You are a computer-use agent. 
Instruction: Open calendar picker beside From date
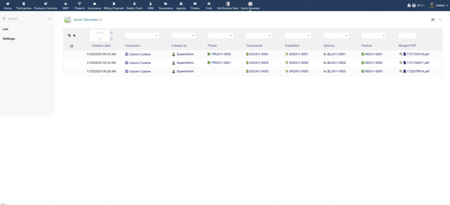click(x=111, y=33)
